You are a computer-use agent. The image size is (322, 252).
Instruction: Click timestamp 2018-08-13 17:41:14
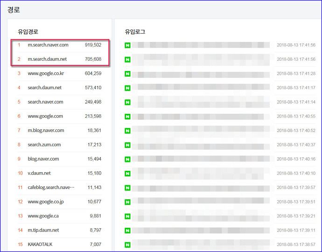[296, 102]
